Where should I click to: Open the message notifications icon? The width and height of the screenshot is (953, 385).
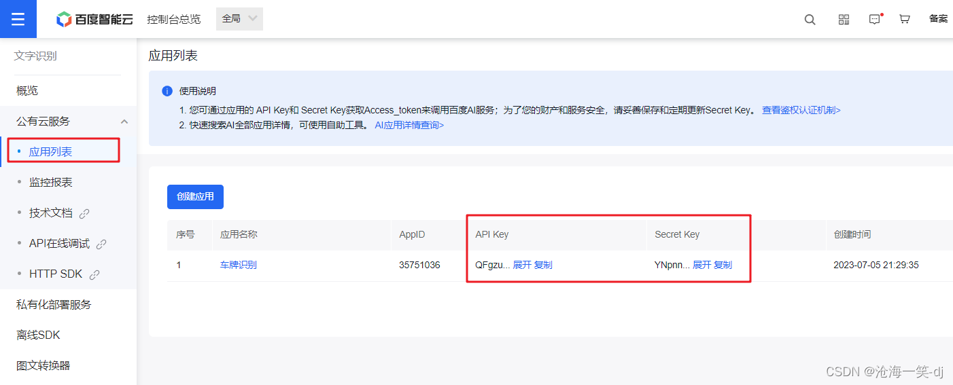pos(875,20)
